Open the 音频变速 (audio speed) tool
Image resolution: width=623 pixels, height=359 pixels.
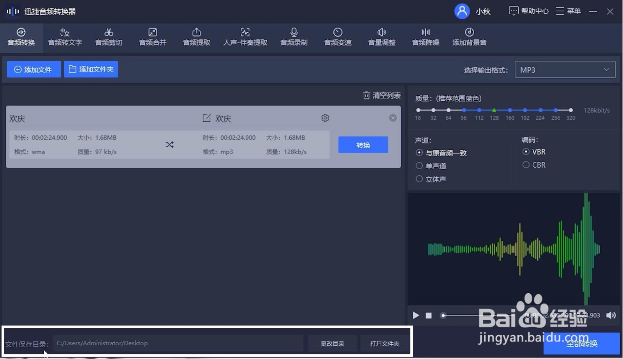337,37
